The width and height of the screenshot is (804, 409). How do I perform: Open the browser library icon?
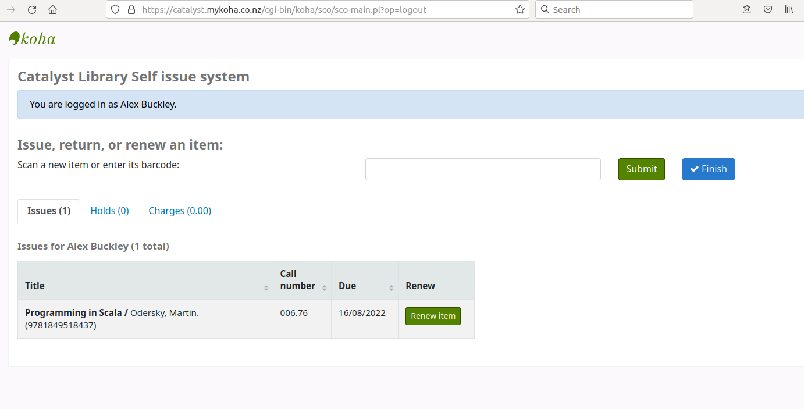pyautogui.click(x=789, y=10)
